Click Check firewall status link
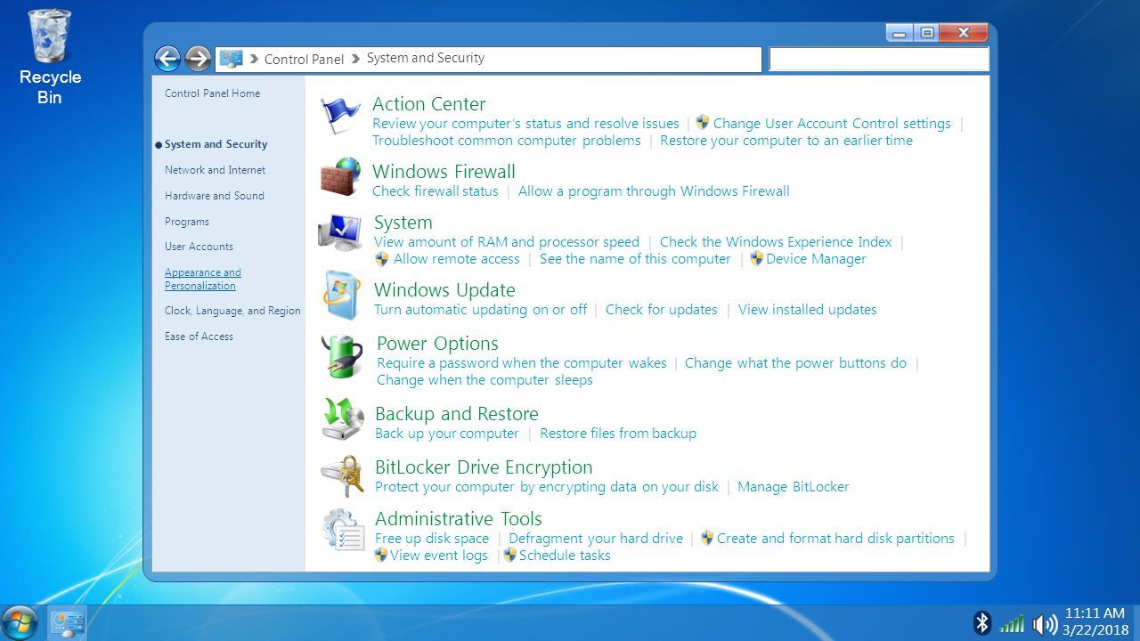1140x641 pixels. tap(436, 191)
